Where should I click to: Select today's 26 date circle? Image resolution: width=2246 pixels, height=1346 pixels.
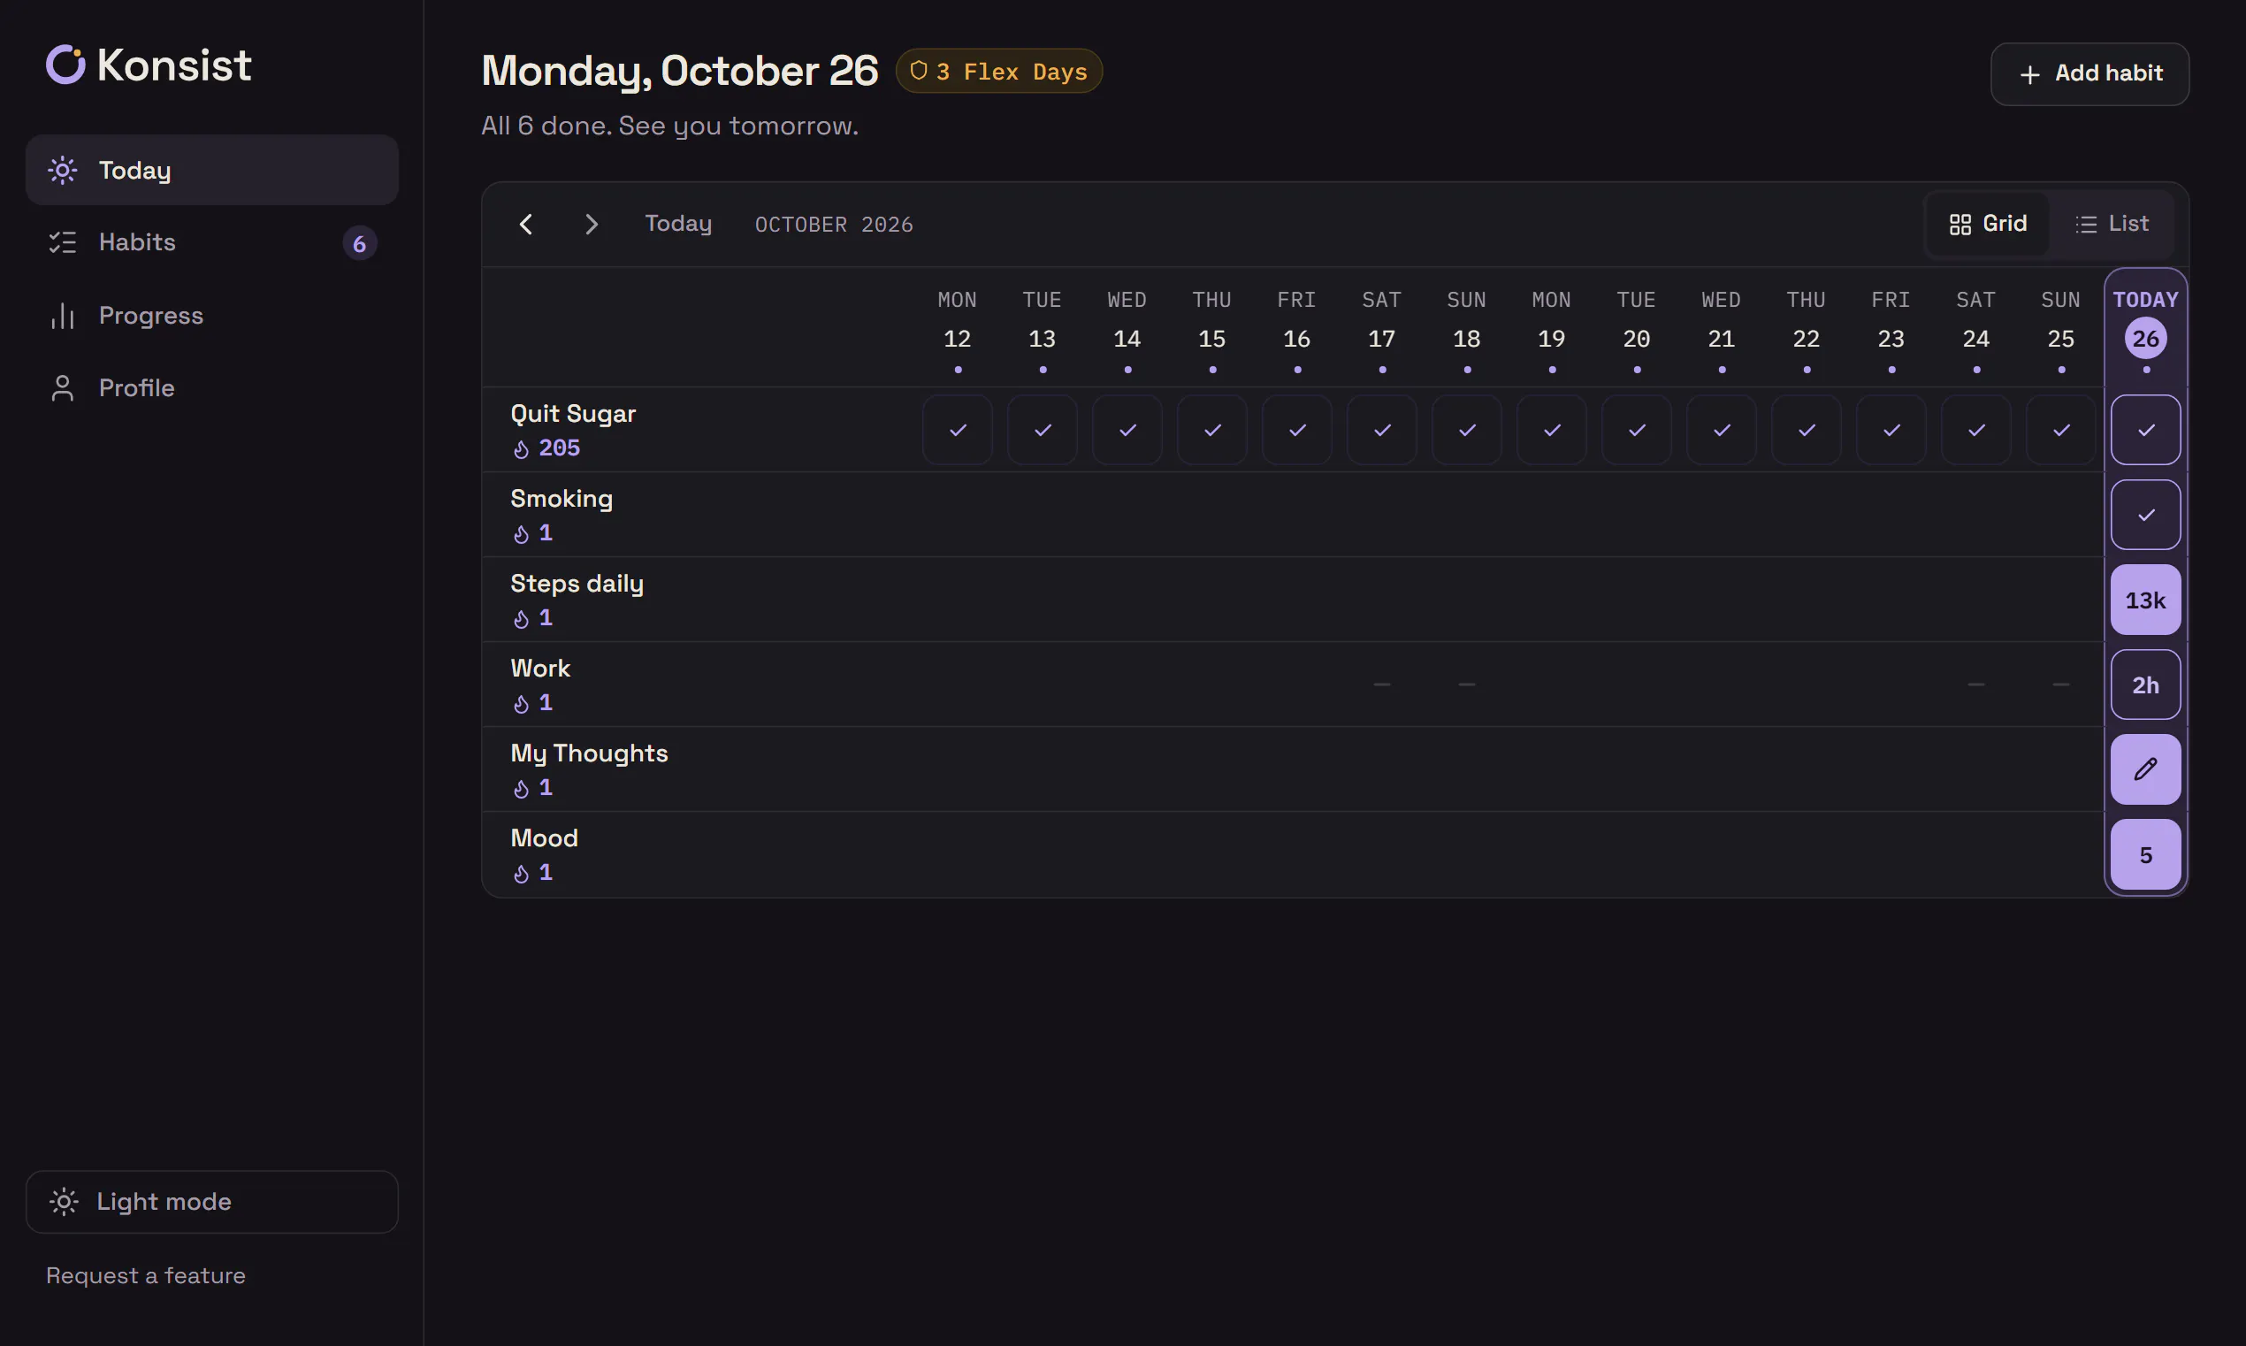pyautogui.click(x=2145, y=339)
